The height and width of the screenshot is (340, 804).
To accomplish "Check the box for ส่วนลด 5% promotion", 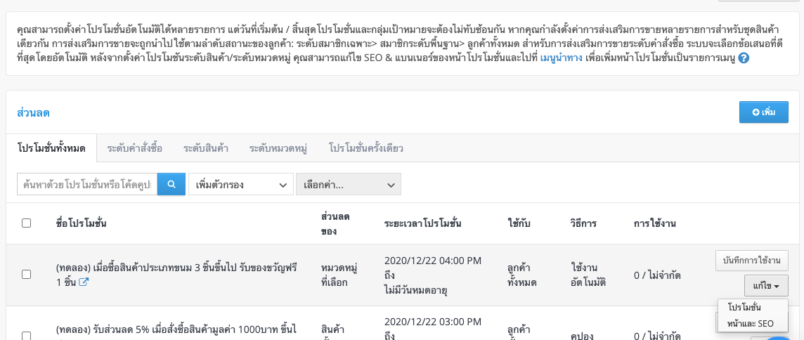I will tap(26, 336).
